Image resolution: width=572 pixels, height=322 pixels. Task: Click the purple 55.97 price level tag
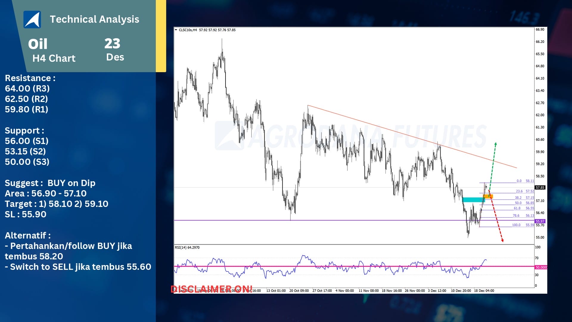pyautogui.click(x=540, y=221)
